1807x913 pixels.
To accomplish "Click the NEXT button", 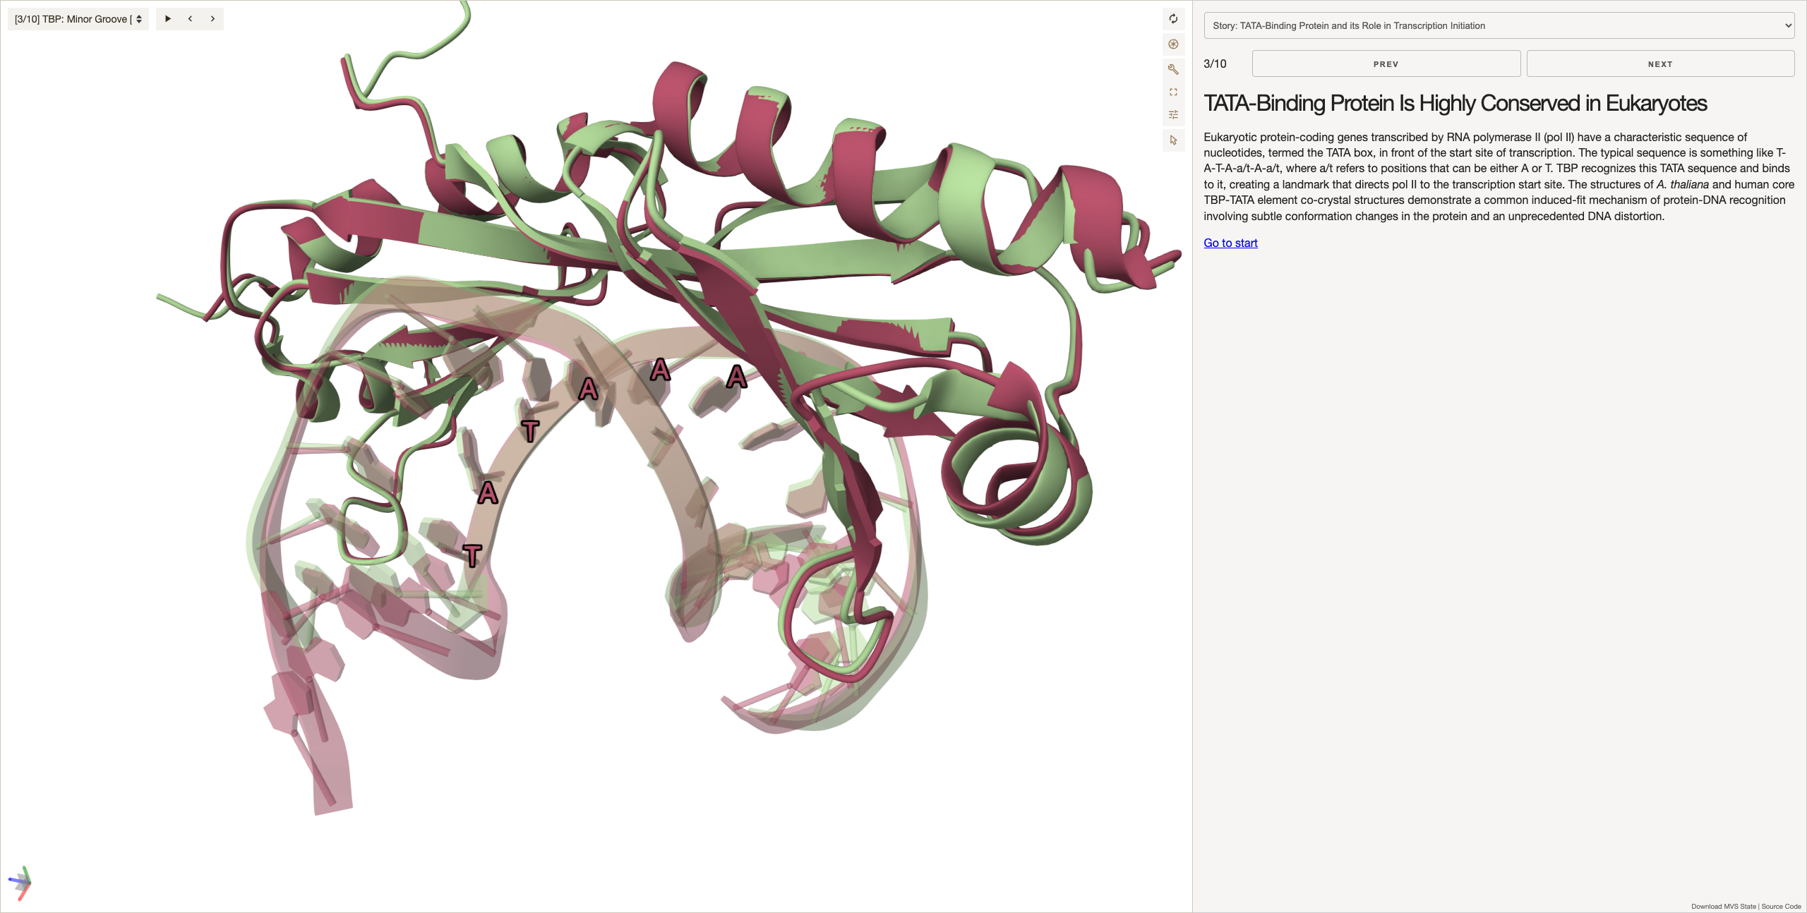I will click(x=1660, y=64).
